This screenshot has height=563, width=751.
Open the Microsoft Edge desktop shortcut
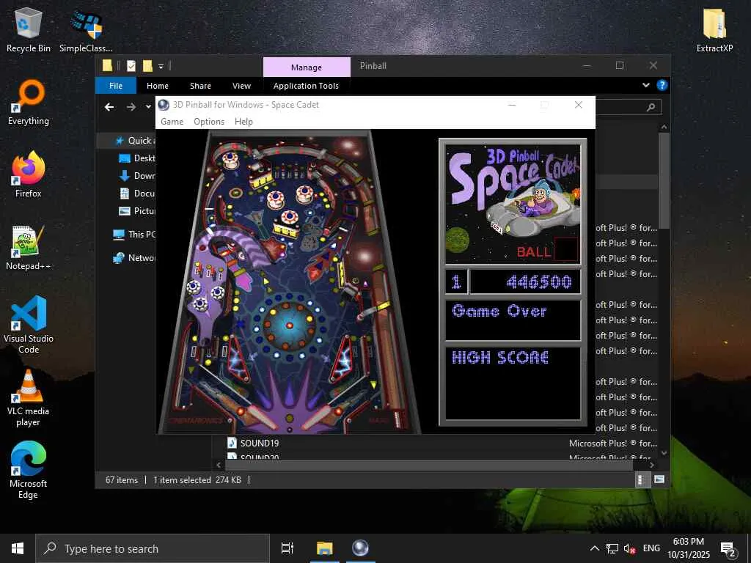(x=29, y=470)
